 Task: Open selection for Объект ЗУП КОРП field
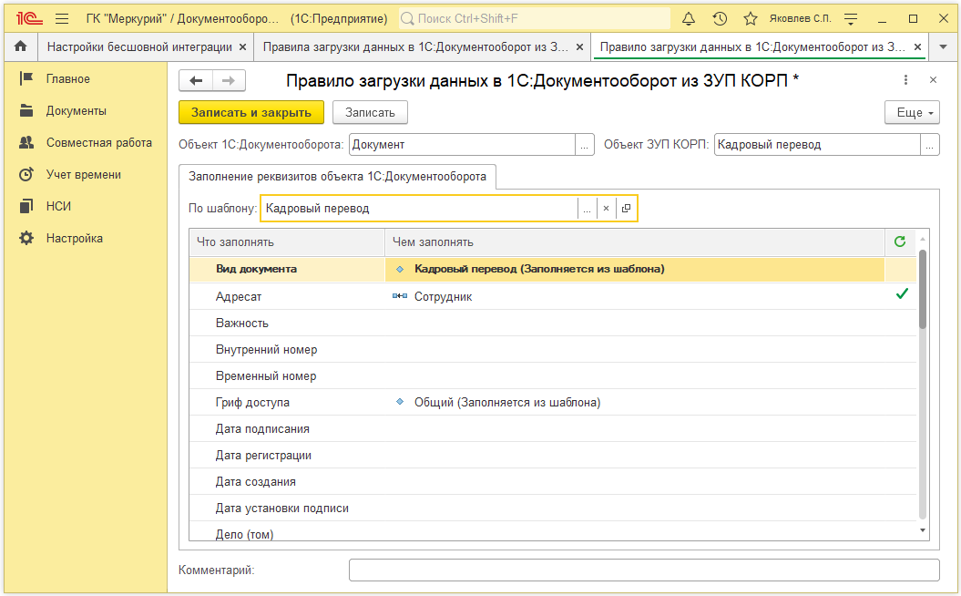point(930,144)
